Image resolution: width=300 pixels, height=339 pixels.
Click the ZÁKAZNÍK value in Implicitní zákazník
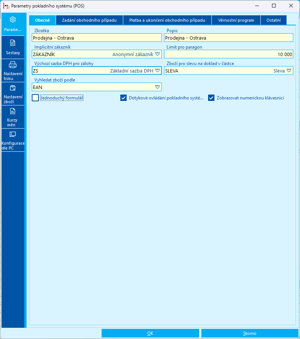[x=44, y=54]
